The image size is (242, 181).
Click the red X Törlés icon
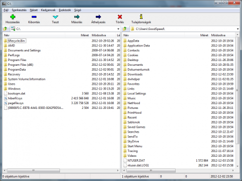click(120, 17)
